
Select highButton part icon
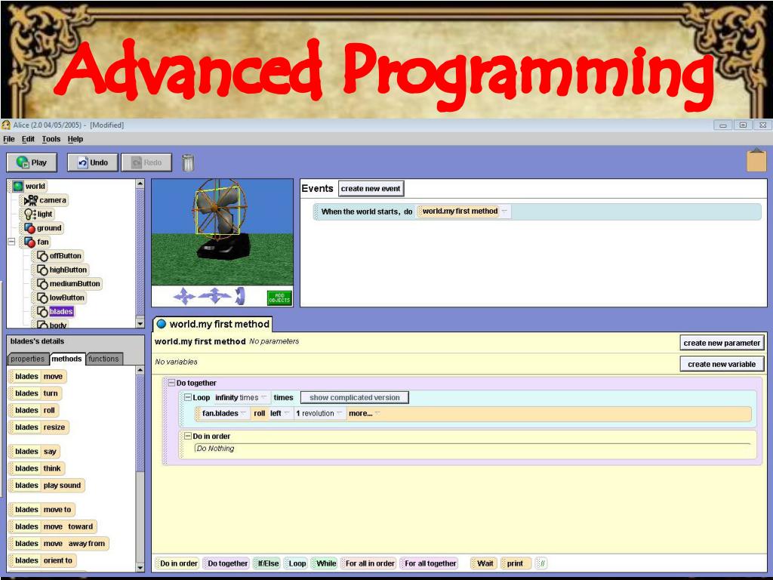(42, 270)
